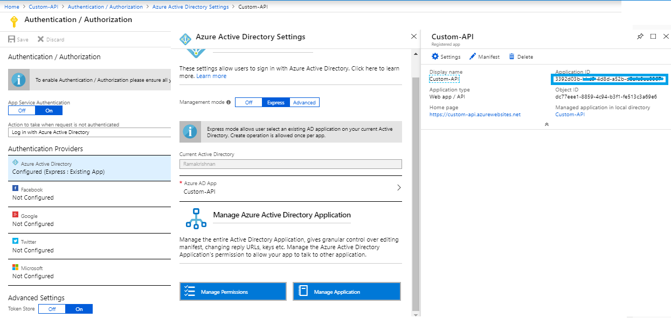Set Management mode to Off
Viewport: 671px width, 318px height.
tap(248, 102)
